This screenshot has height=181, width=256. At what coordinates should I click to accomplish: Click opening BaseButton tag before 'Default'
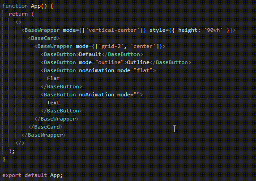(60, 54)
